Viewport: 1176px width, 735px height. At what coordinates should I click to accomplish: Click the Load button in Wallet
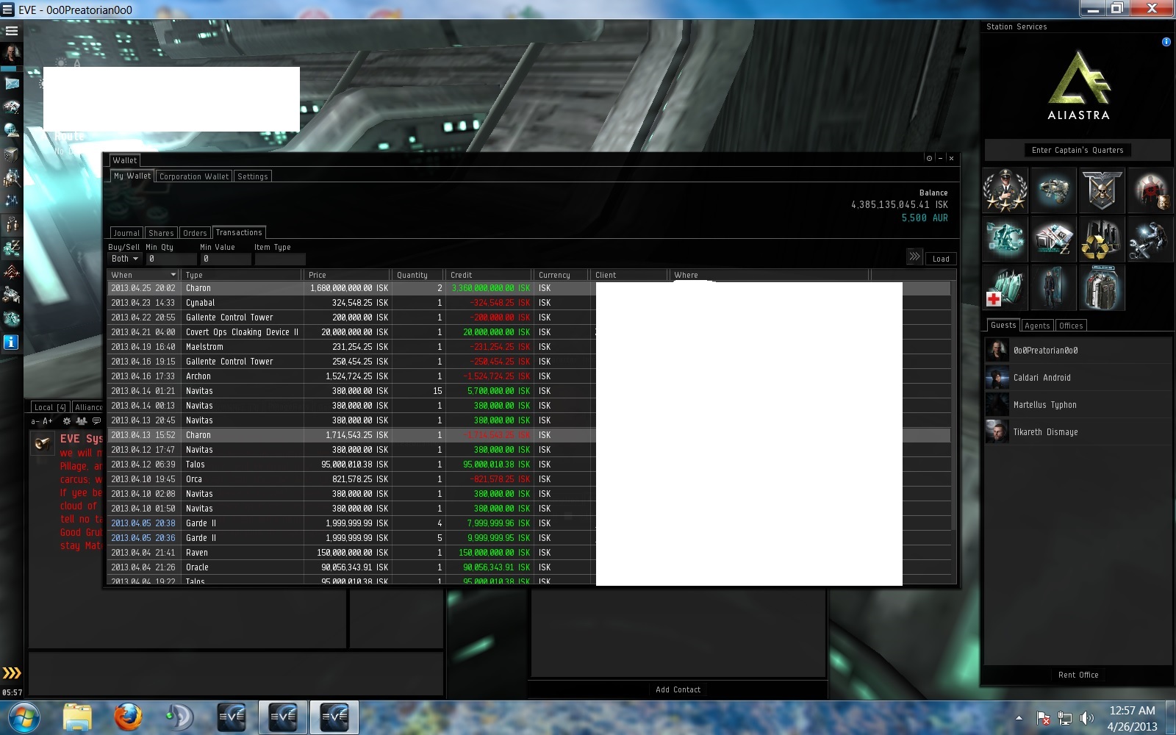pos(941,259)
